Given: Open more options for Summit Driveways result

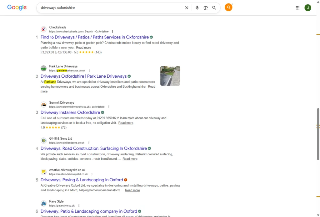Looking at the screenshot, I should click(x=109, y=107).
